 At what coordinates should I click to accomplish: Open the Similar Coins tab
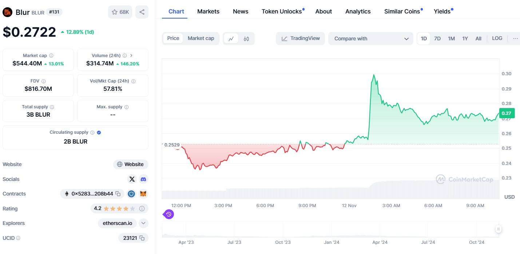(x=403, y=12)
